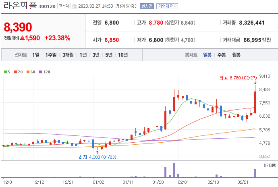
Task: Click the 거래량 volume legend in chart
Action: [270, 165]
